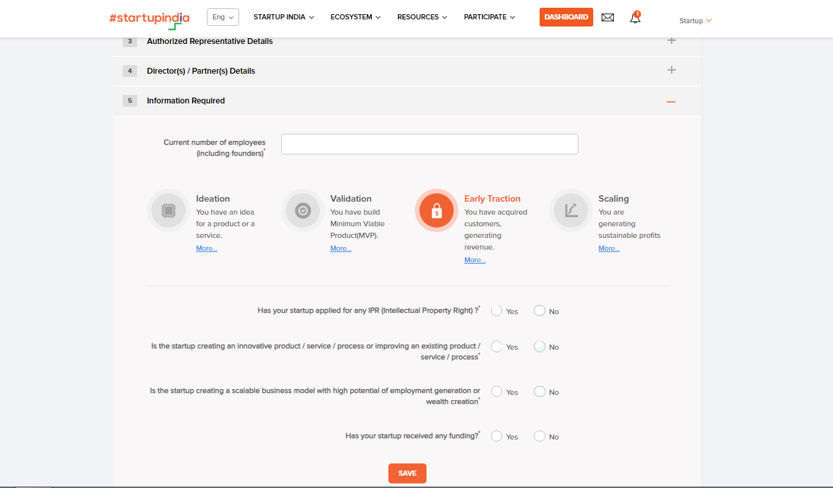
Task: Open the PARTICIPATE menu
Action: [x=489, y=17]
